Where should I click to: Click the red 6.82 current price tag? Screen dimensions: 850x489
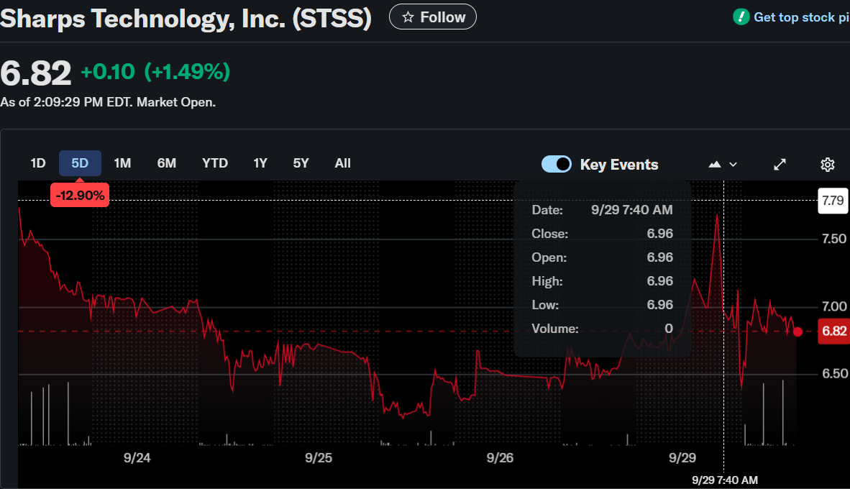[833, 332]
